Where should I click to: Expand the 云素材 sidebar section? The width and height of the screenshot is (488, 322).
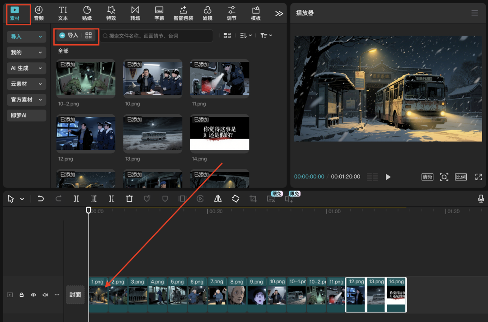[26, 84]
